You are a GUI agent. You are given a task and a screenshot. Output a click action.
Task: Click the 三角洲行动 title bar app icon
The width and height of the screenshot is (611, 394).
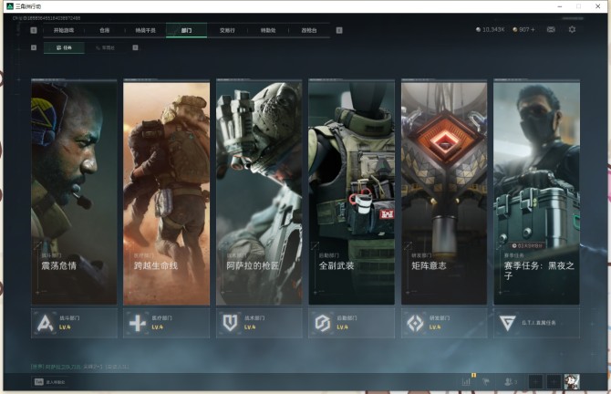[x=10, y=6]
